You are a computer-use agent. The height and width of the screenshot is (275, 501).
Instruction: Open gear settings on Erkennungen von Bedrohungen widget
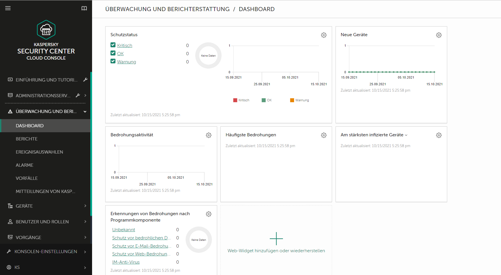tap(208, 214)
